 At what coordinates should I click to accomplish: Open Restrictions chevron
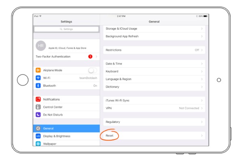202,50
